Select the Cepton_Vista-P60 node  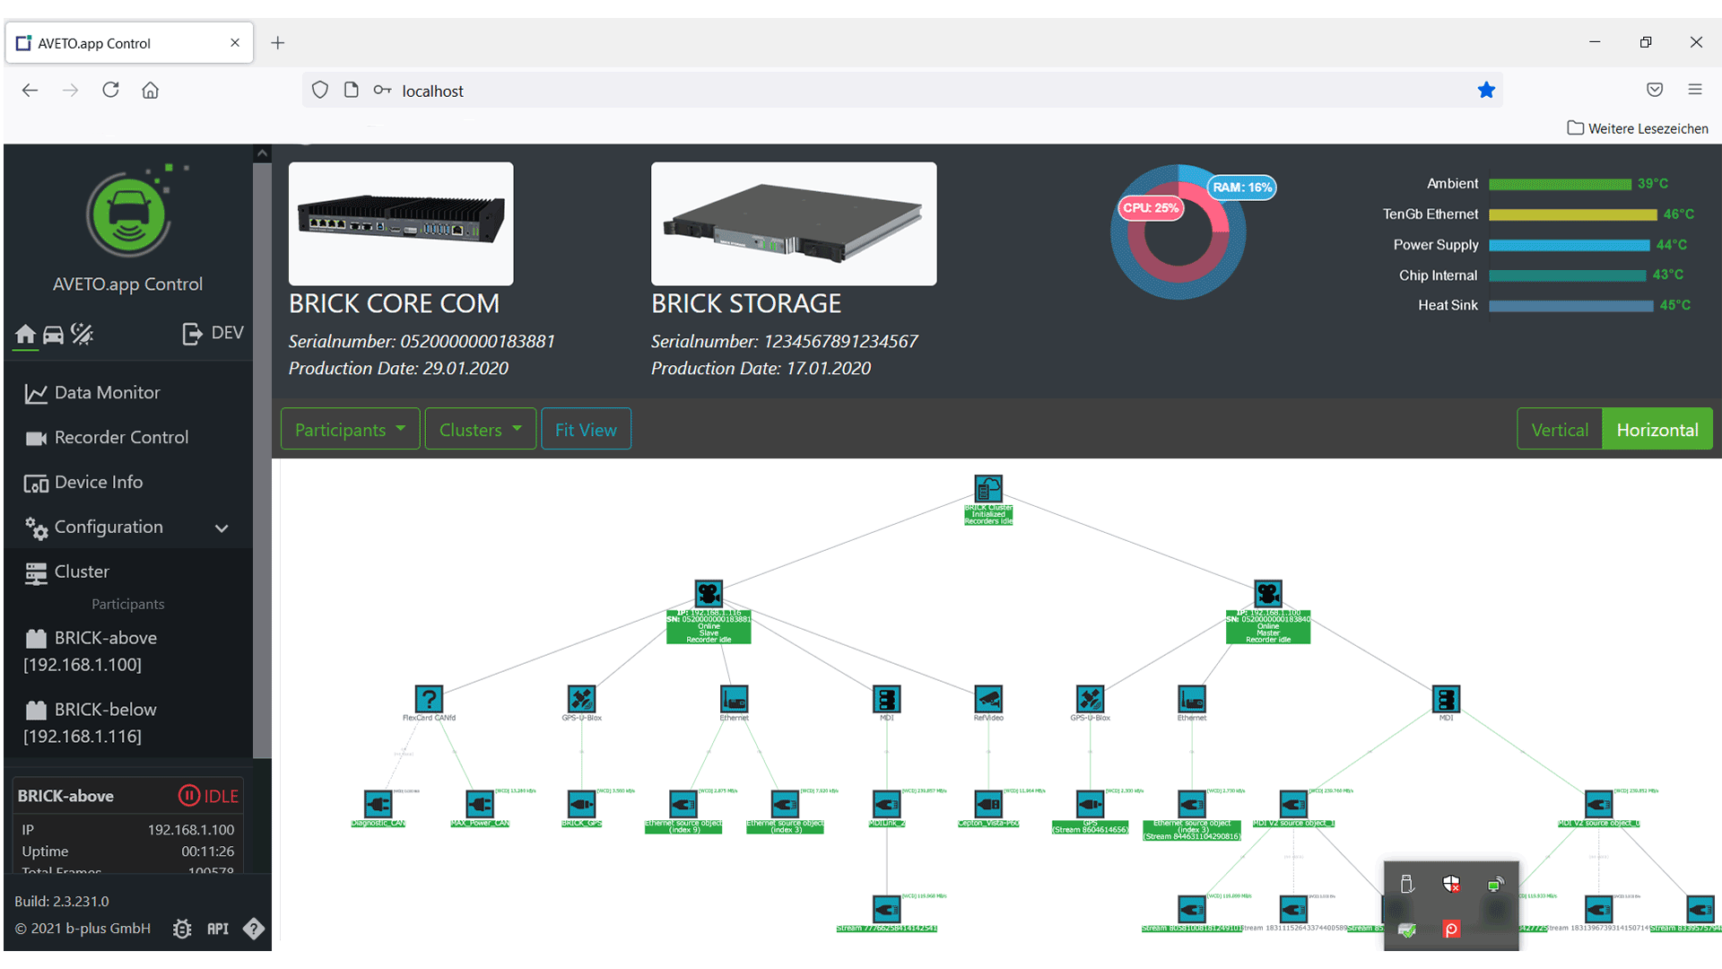point(988,803)
